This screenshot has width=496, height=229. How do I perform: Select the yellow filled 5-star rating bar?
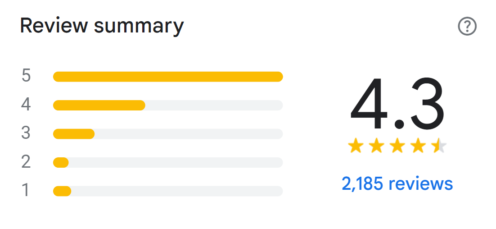tap(168, 77)
